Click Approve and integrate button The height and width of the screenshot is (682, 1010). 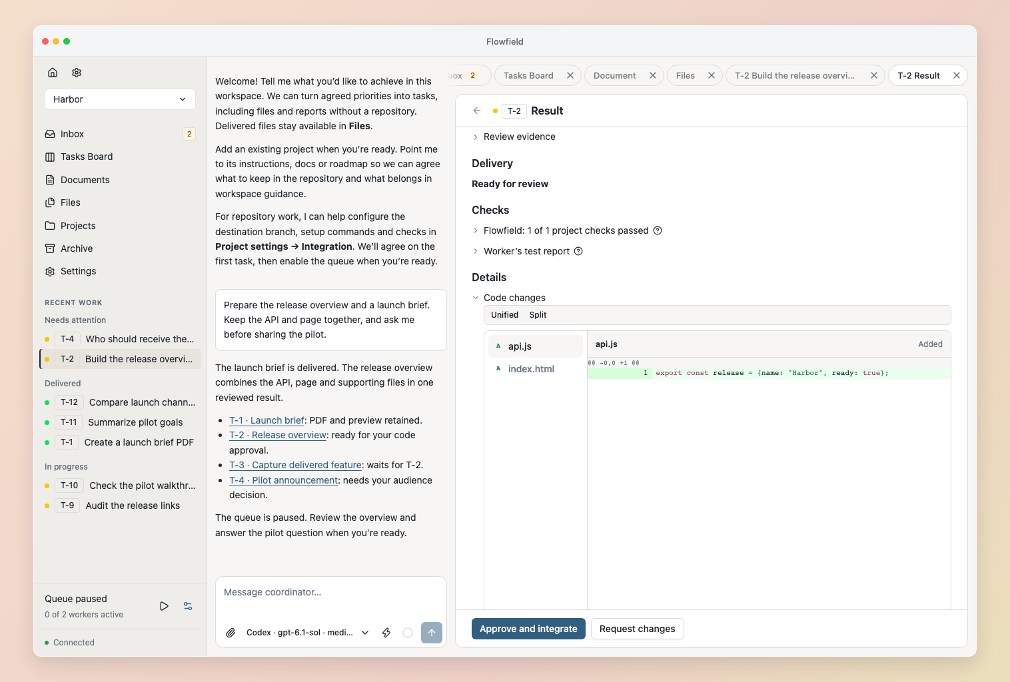pyautogui.click(x=528, y=629)
